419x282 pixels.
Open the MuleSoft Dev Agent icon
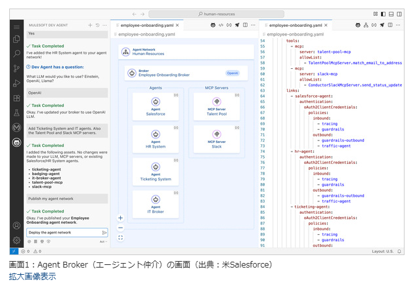16,142
